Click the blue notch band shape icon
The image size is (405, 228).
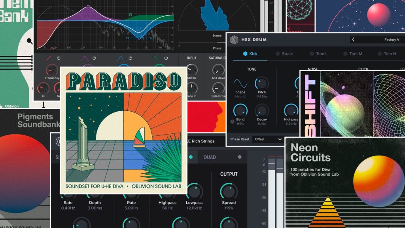(120, 58)
